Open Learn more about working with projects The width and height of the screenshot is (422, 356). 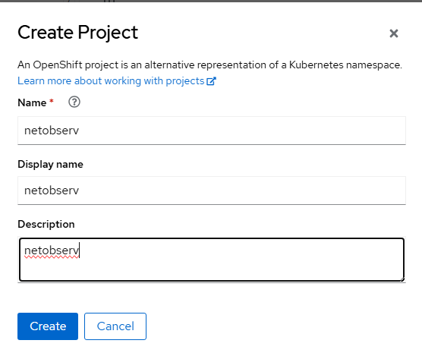pos(117,80)
